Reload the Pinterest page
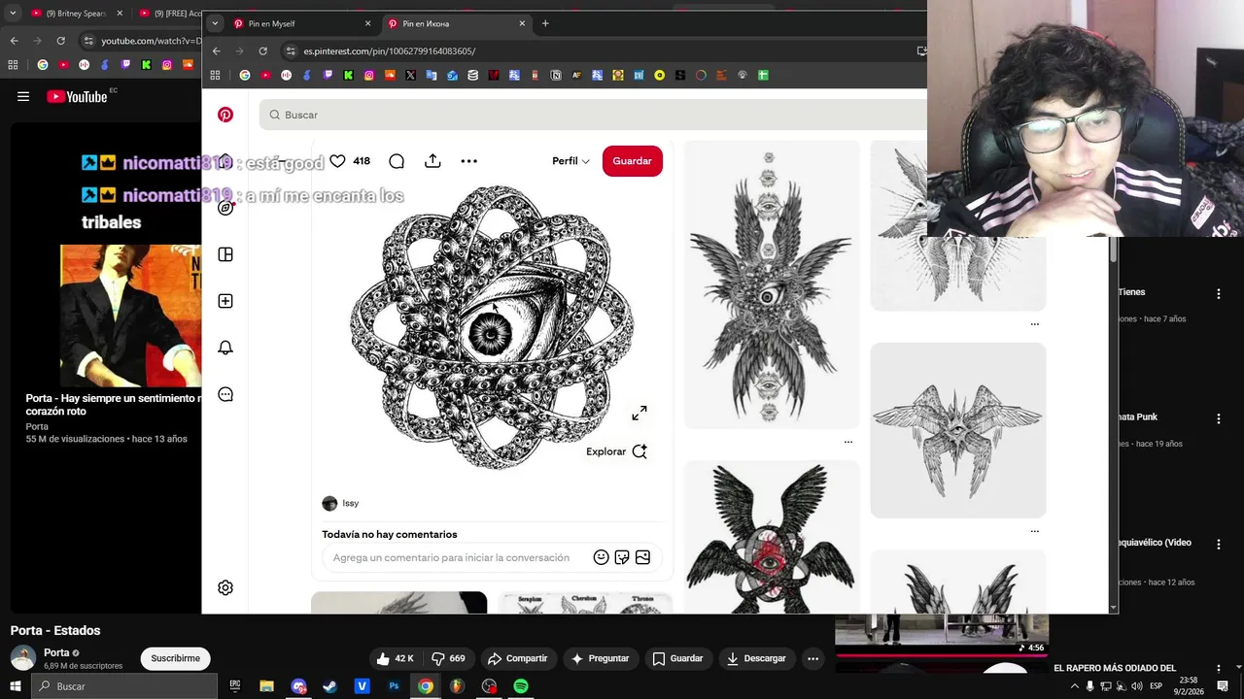This screenshot has height=699, width=1244. 262,50
